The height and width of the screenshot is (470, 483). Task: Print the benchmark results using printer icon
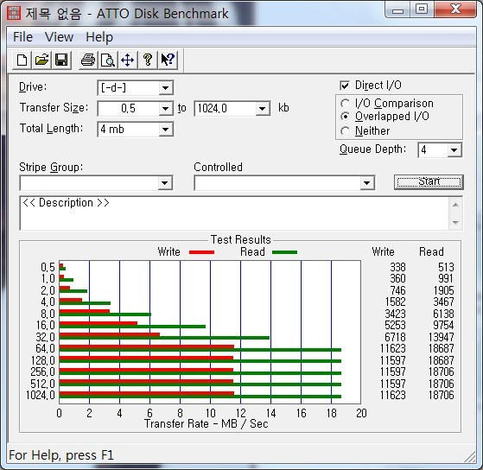pos(88,60)
